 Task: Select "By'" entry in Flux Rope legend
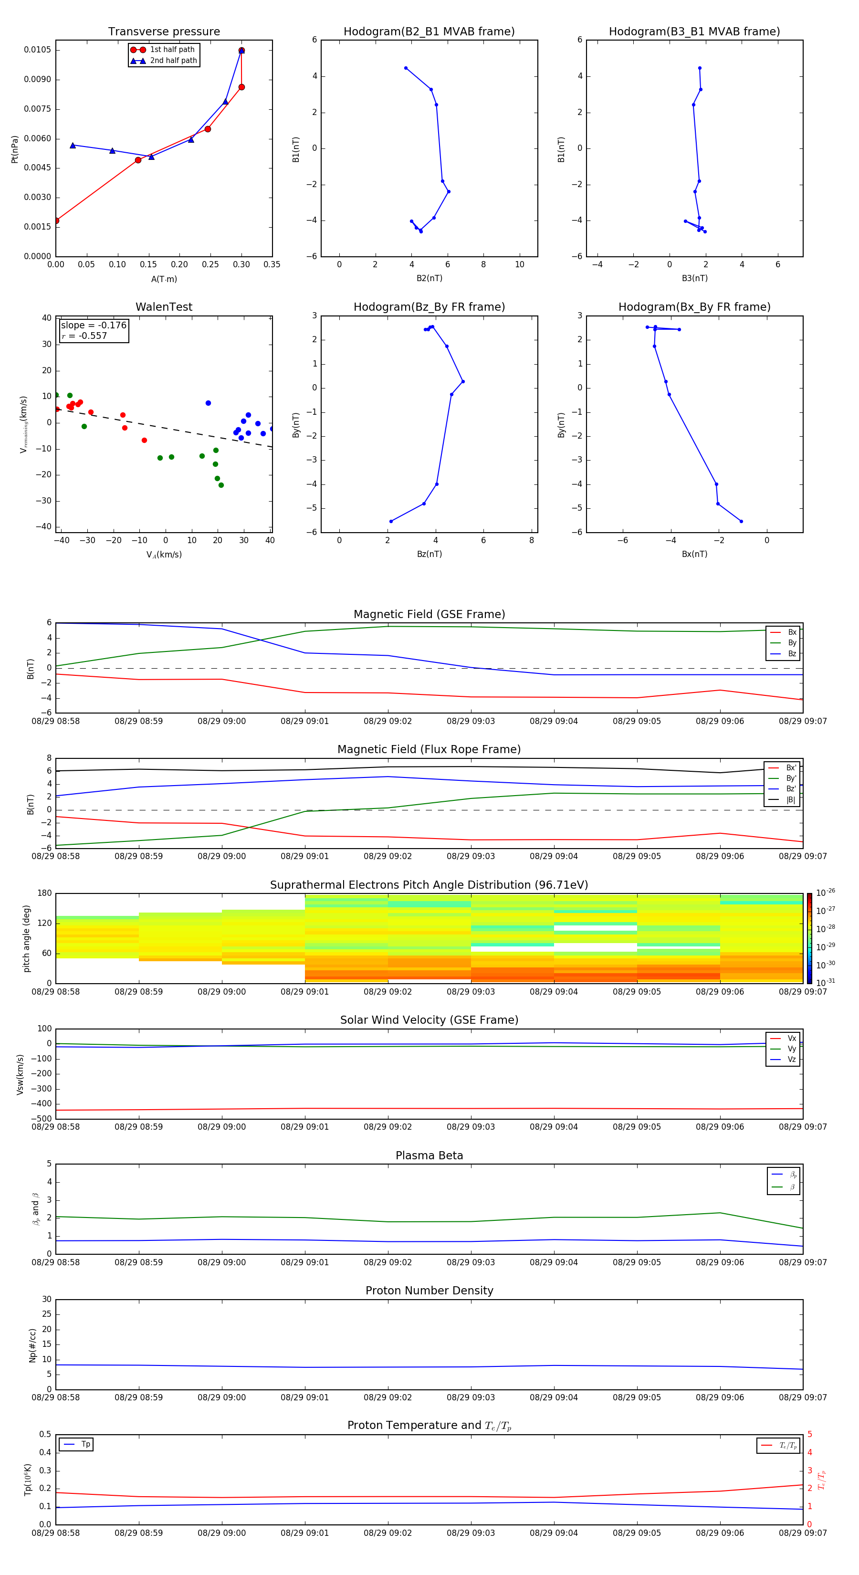(x=783, y=778)
